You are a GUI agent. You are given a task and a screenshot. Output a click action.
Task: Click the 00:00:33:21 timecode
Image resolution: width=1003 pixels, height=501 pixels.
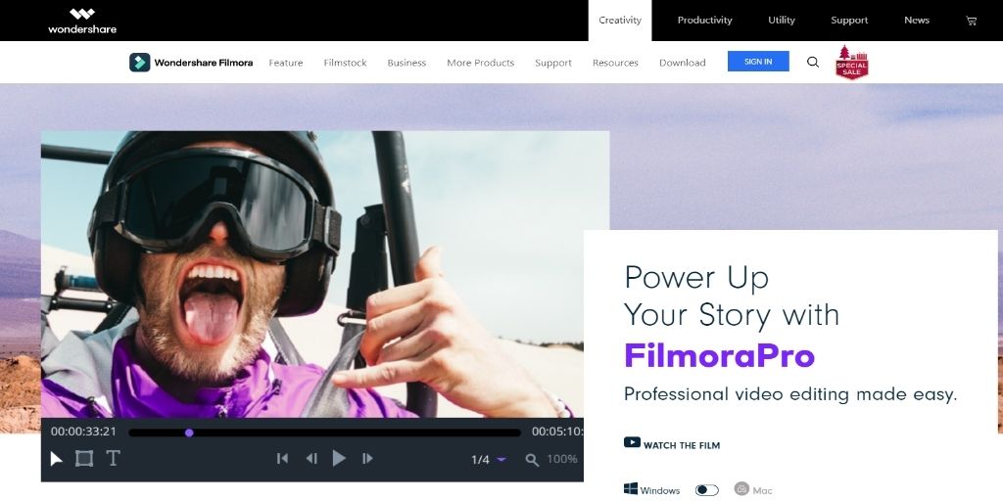coord(83,432)
